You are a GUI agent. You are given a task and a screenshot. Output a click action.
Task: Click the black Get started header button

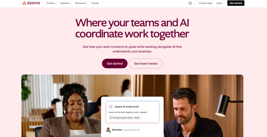[x=236, y=3]
